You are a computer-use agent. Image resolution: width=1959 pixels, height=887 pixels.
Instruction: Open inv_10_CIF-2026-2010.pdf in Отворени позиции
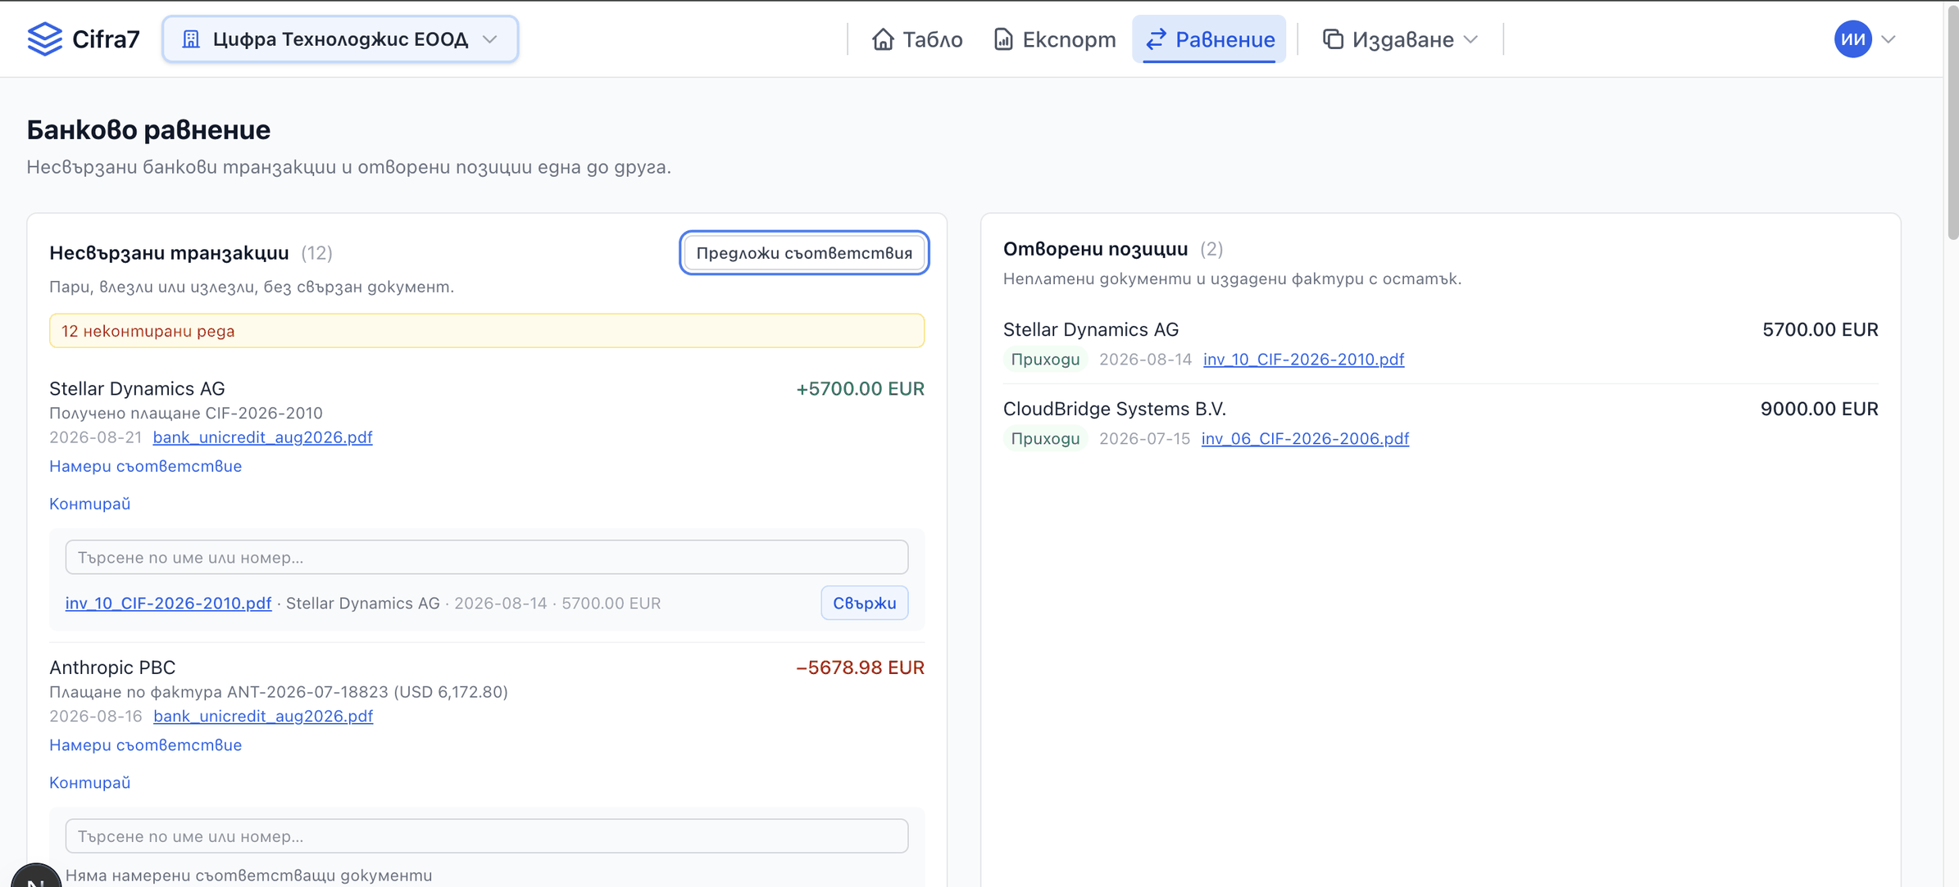point(1303,360)
